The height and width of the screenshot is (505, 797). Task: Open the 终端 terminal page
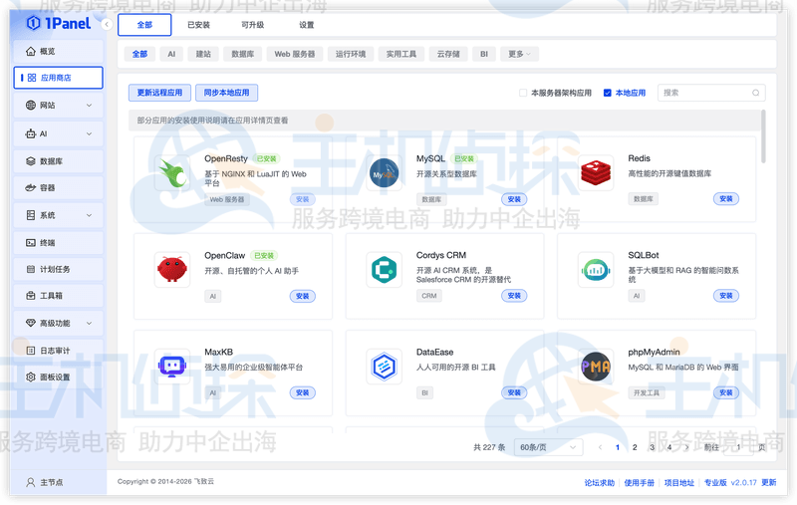click(x=58, y=243)
